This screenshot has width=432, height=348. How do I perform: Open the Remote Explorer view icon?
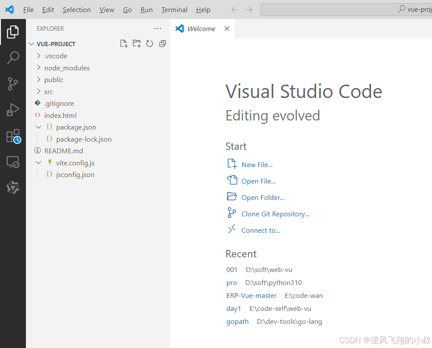tap(13, 162)
